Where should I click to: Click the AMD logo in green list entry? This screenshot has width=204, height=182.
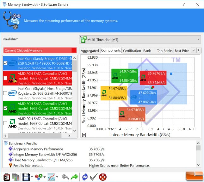12,108
